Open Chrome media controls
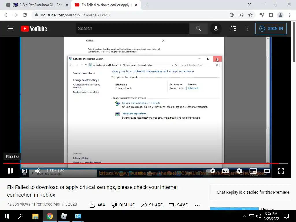This screenshot has width=296, height=222. [x=262, y=15]
